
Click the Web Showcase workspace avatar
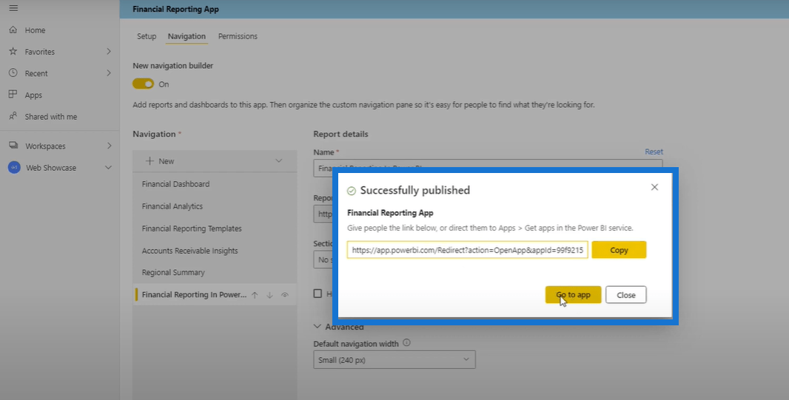14,168
